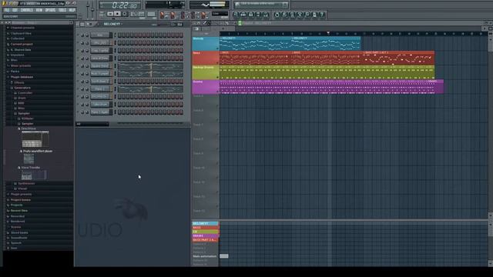Viewport: 493px width, 277px height.
Task: Arm the Record button in transport
Action: 125,14
